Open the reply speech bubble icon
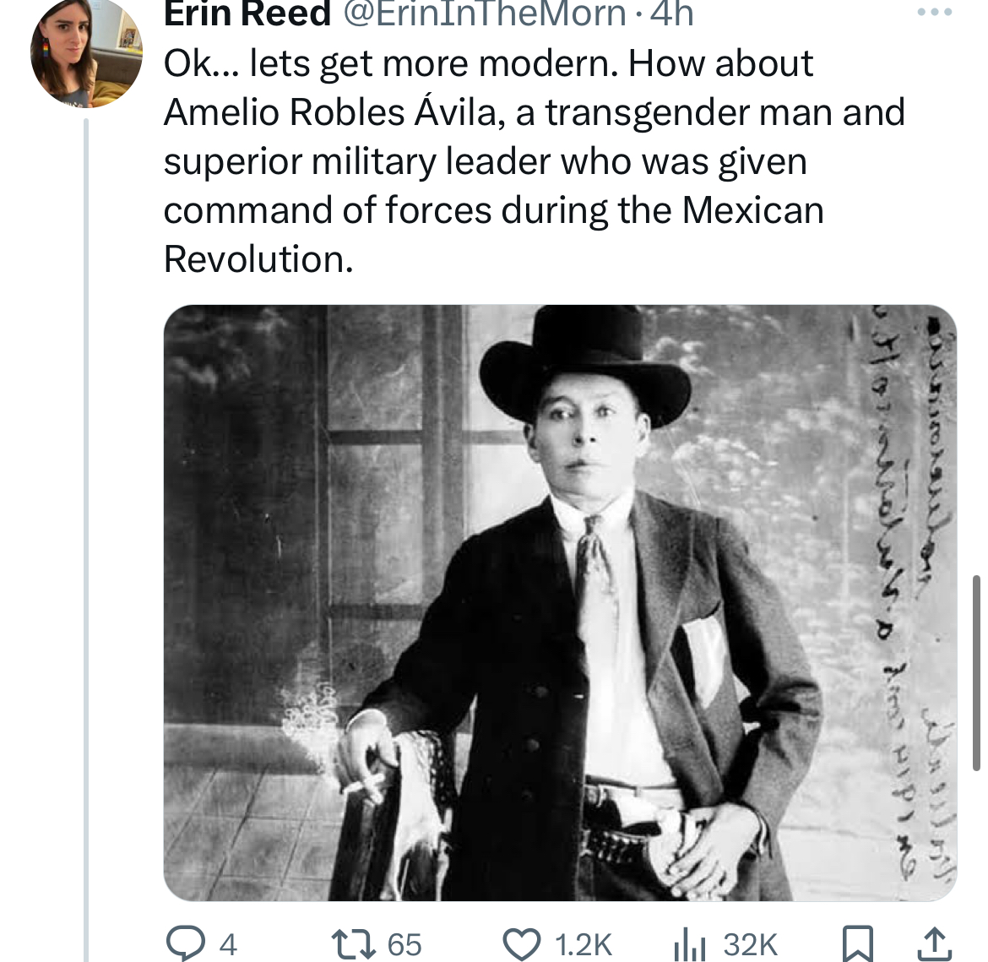This screenshot has width=988, height=962. pos(182,943)
